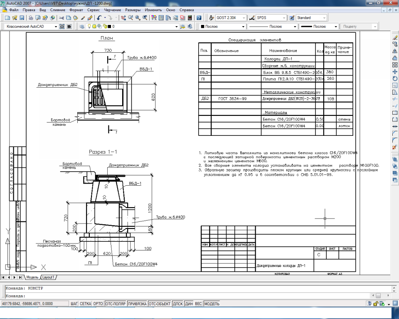Toggle ДИН dynamic input
The width and height of the screenshot is (399, 319).
tap(189, 304)
